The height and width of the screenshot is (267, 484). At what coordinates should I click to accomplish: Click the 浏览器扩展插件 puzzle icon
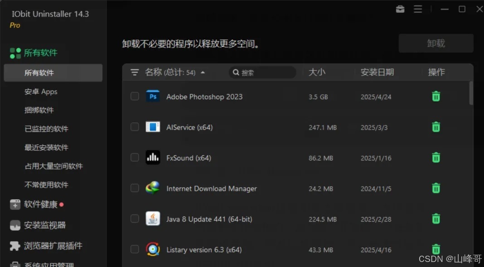pos(15,246)
